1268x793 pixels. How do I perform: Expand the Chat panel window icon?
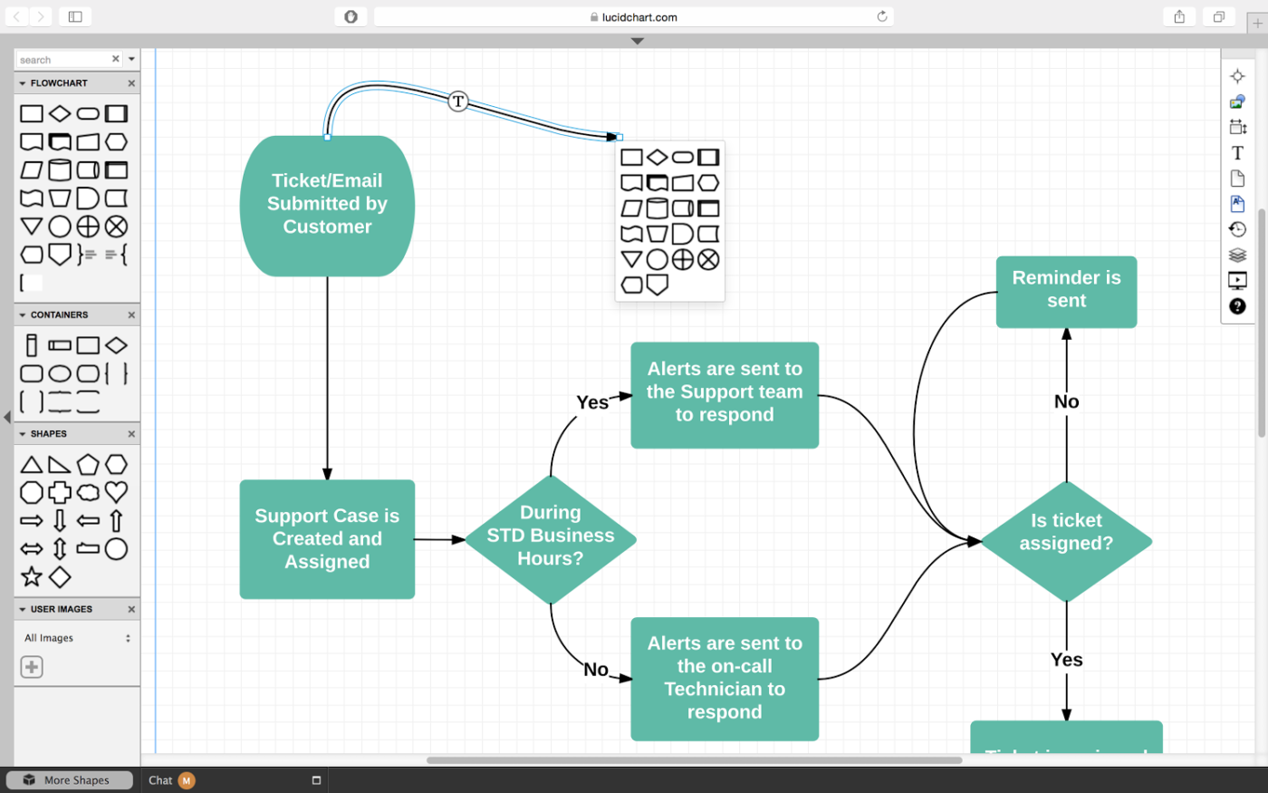coord(316,780)
